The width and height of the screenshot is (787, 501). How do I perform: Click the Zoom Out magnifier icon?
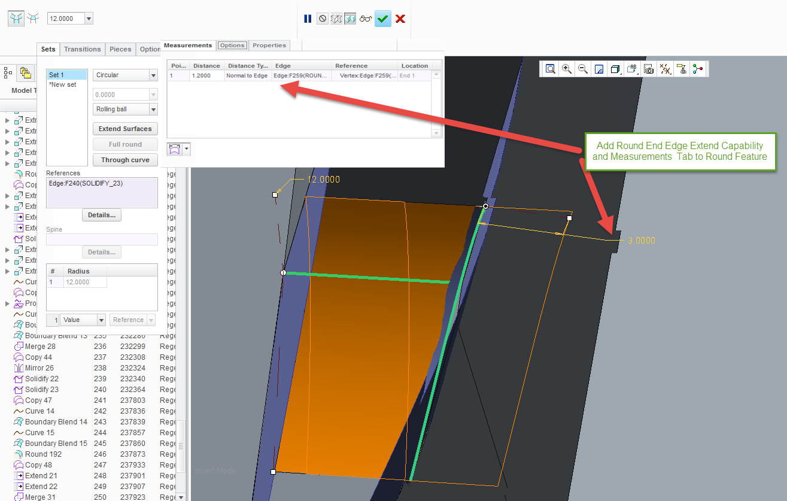(x=582, y=69)
